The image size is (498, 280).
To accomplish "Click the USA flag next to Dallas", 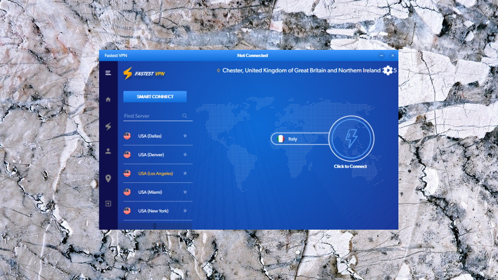I will (127, 136).
